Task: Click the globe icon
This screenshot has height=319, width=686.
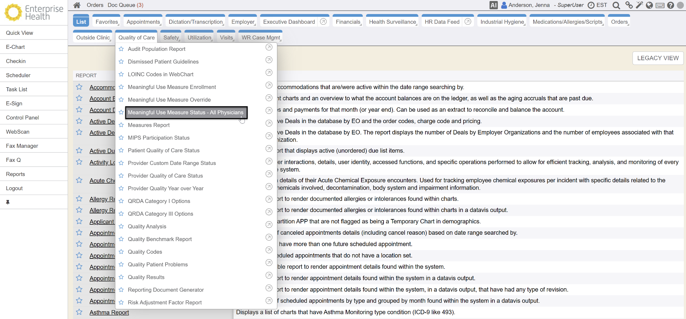Action: (649, 5)
